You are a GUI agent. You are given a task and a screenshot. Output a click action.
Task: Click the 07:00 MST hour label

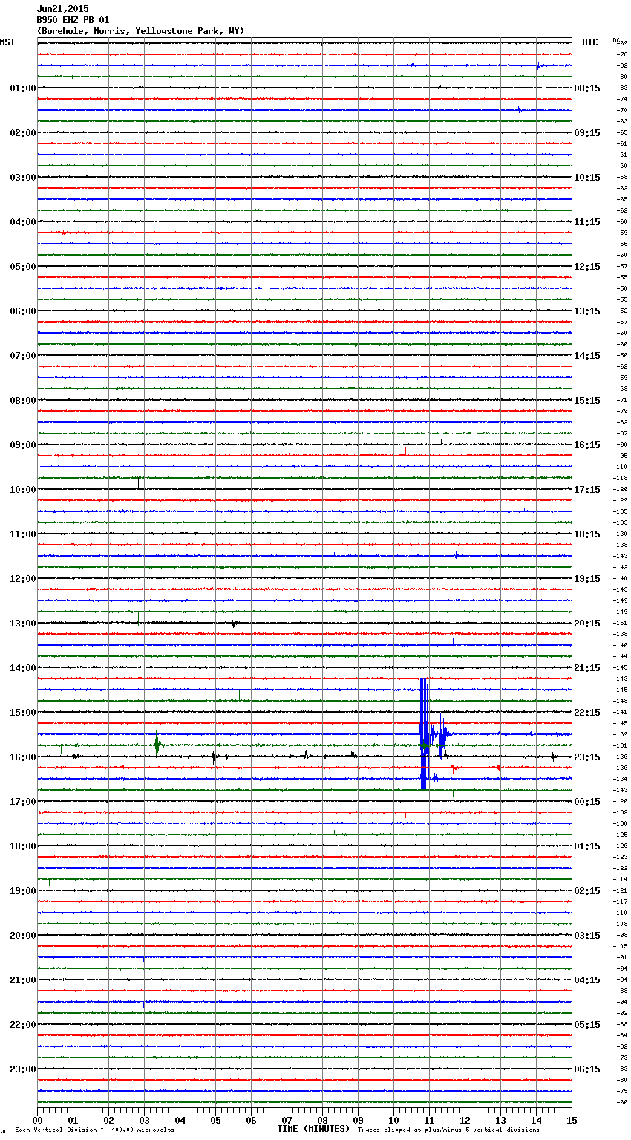click(23, 356)
